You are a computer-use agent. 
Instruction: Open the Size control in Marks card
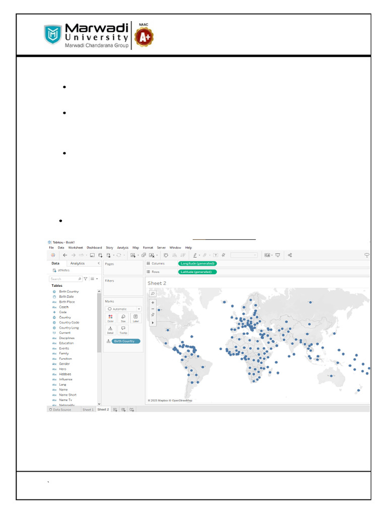[x=123, y=318]
